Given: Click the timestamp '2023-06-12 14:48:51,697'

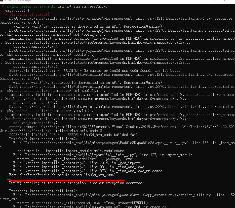Looking at the screenshot, I should (32, 71).
